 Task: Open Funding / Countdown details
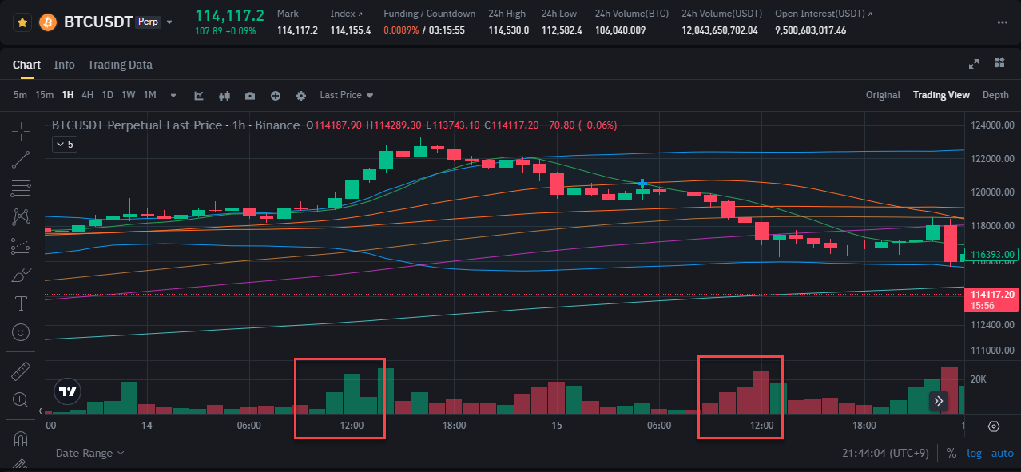pyautogui.click(x=429, y=14)
